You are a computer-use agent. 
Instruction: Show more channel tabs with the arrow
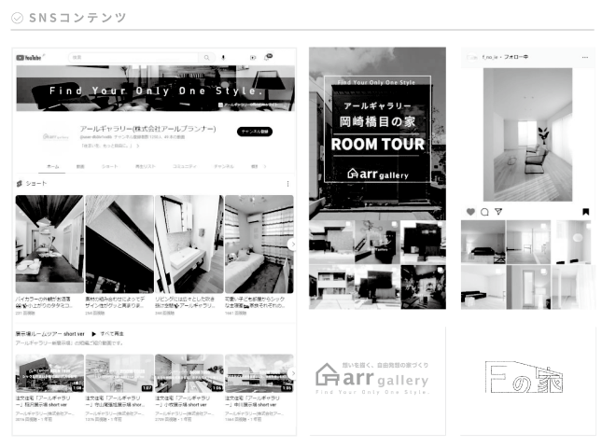click(265, 167)
